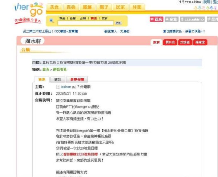218x177 pixels.
Task: Click the line mentioning PTT Emergency
Action: [x=78, y=107]
